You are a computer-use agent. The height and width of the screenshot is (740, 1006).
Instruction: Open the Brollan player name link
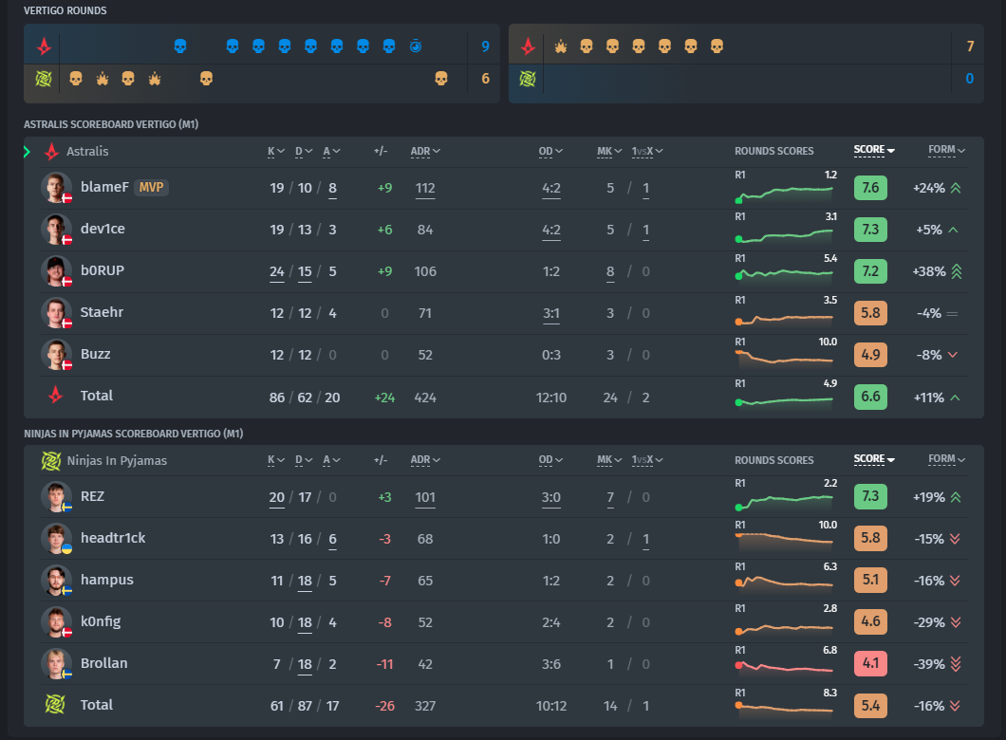click(x=104, y=662)
